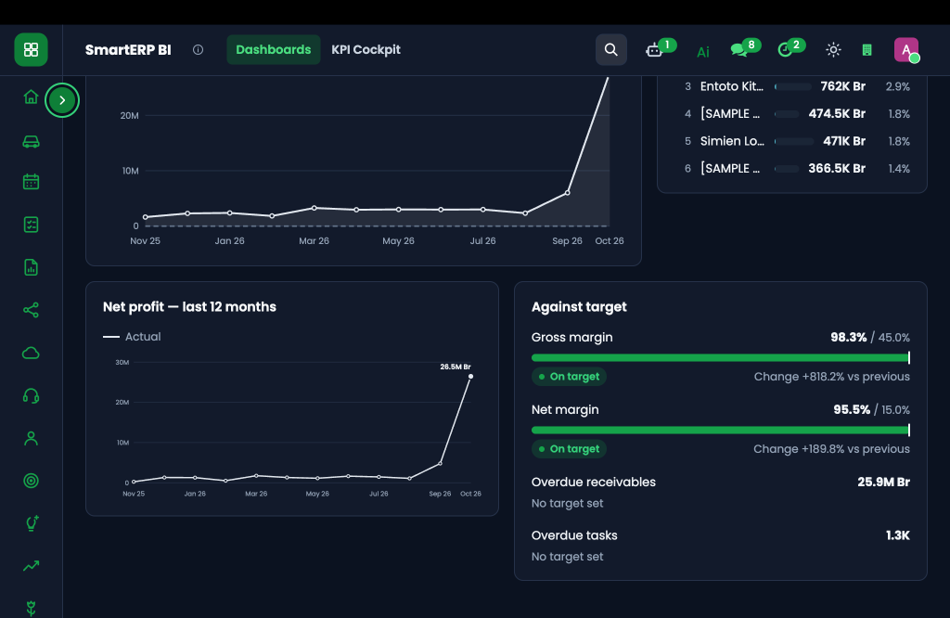
Task: Open the share network sidebar icon
Action: [x=31, y=310]
